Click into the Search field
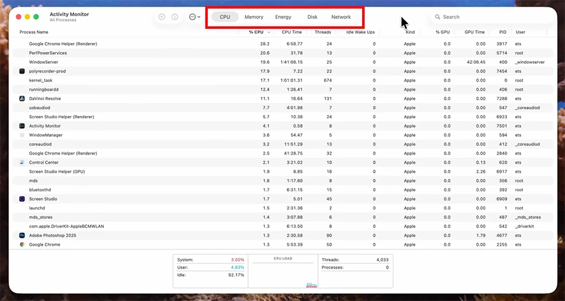This screenshot has width=565, height=301. (x=492, y=17)
